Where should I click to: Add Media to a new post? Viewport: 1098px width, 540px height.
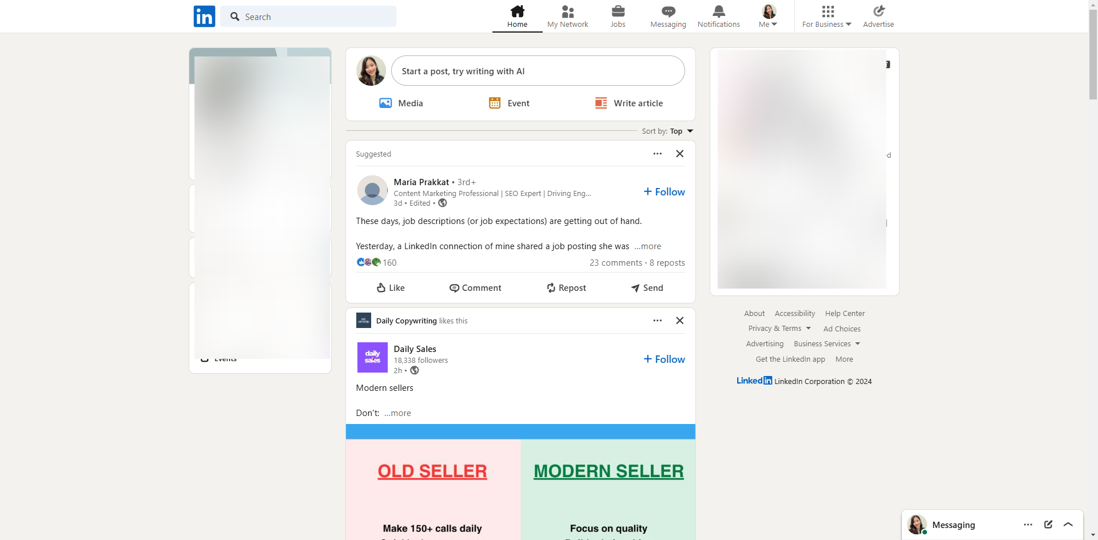point(401,103)
